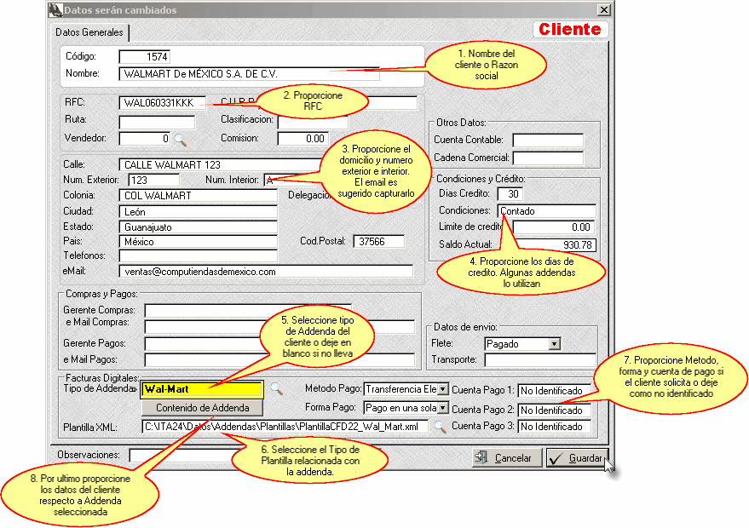Image resolution: width=749 pixels, height=528 pixels.
Task: Select the Telefonos input field
Action: point(198,255)
